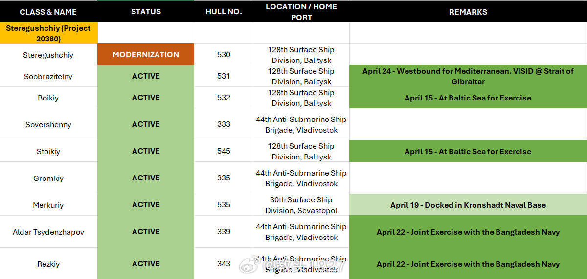Select hull number 545 cell
The height and width of the screenshot is (279, 587).
224,151
